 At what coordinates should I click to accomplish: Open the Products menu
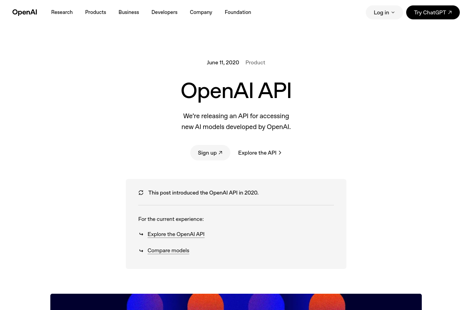click(96, 12)
